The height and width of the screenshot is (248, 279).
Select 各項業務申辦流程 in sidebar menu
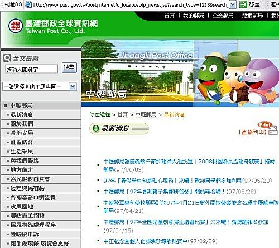[41, 197]
